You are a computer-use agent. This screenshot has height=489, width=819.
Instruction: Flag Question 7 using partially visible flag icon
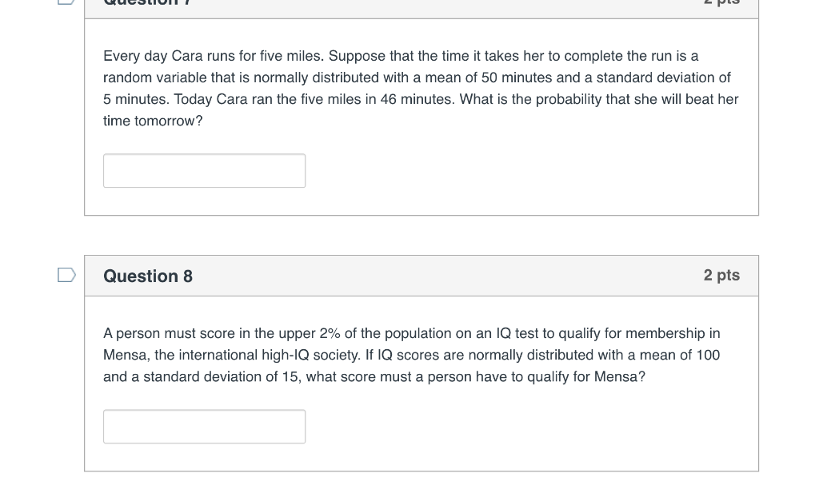(66, 2)
